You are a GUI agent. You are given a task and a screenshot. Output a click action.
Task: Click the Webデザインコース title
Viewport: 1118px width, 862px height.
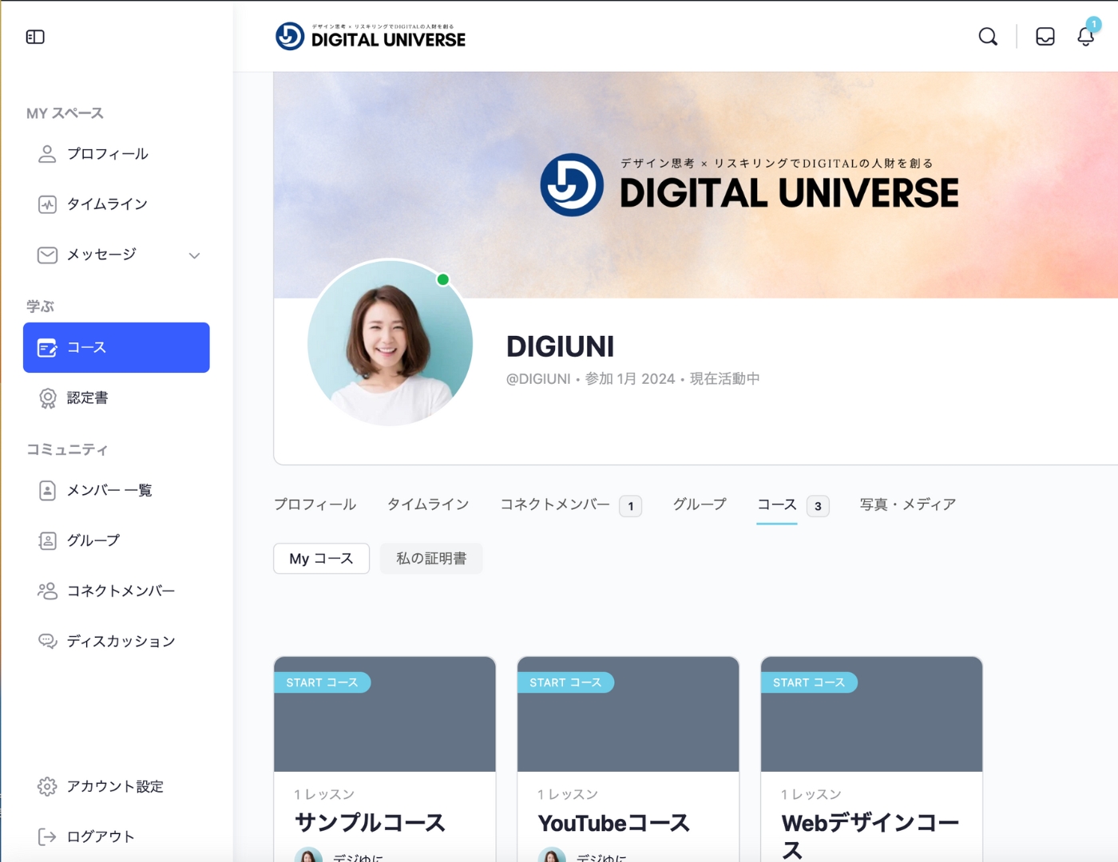[870, 836]
